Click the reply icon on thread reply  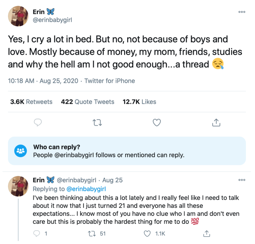(37, 234)
